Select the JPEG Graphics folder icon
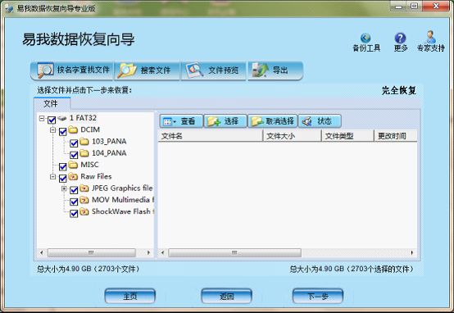Image resolution: width=454 pixels, height=313 pixels. pos(84,188)
